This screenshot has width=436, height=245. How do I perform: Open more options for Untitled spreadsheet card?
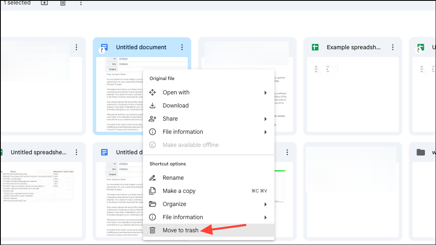[x=76, y=152]
